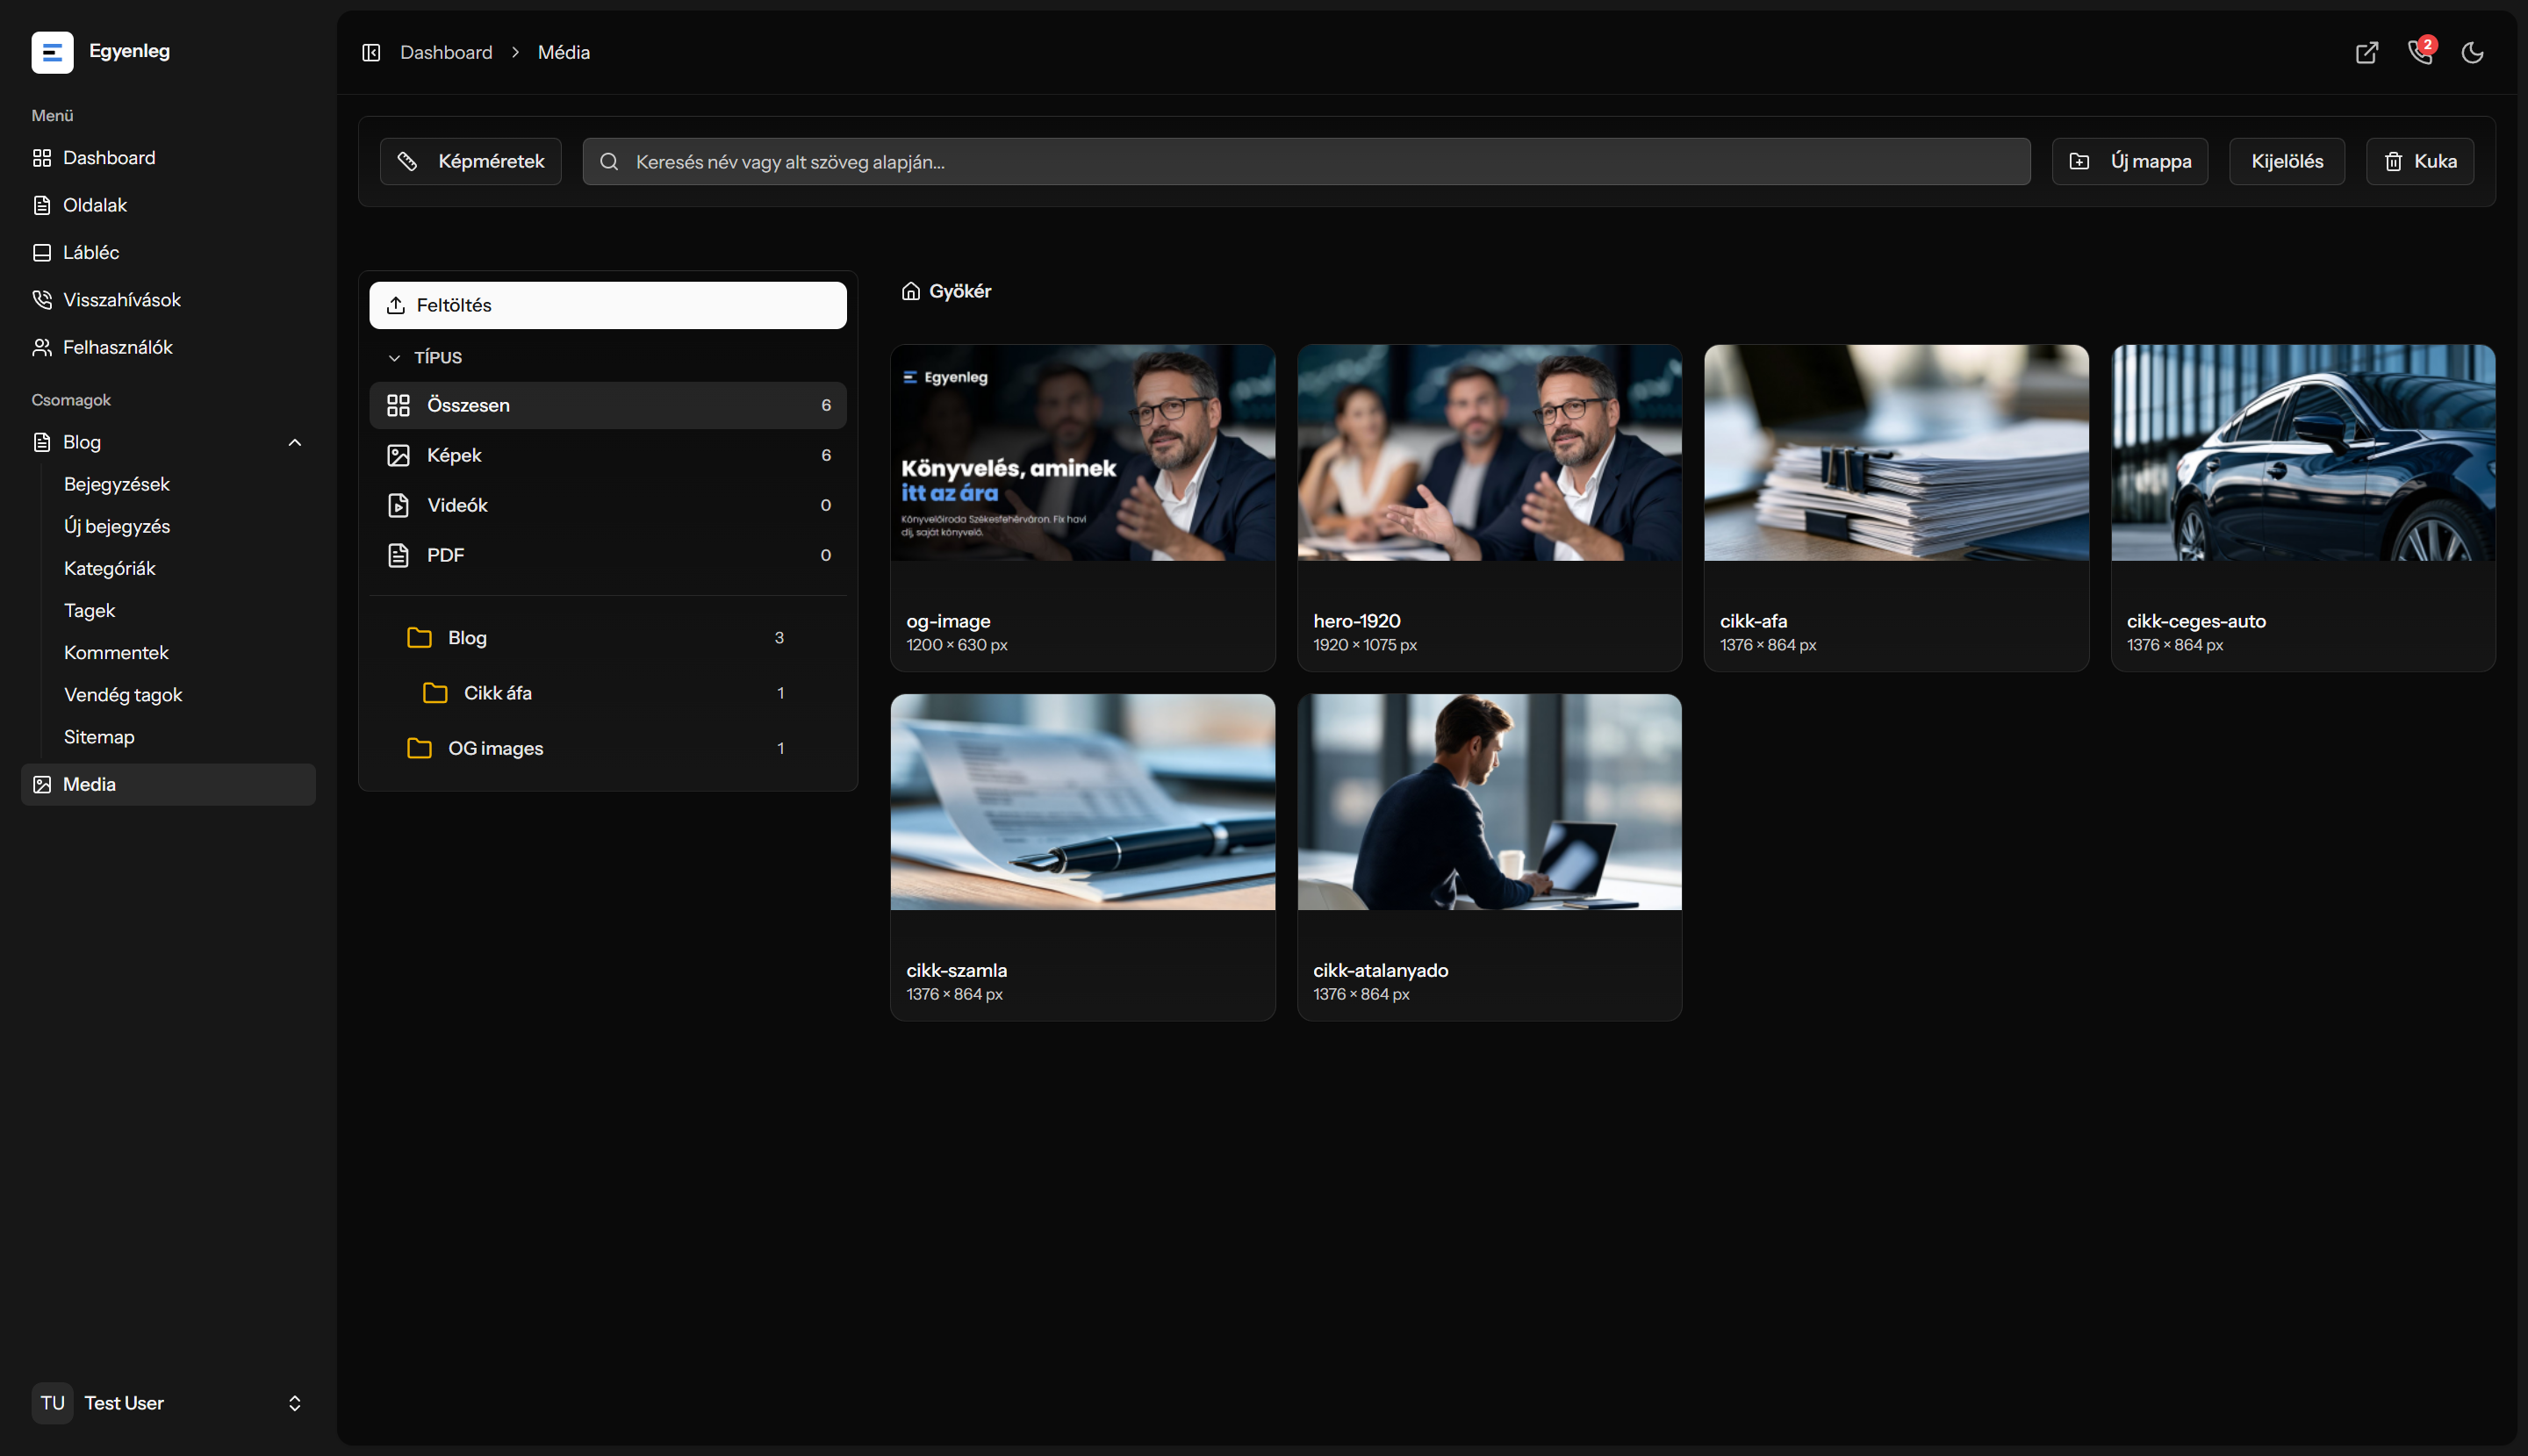This screenshot has height=1456, width=2528.
Task: Filter media by Videók
Action: (x=608, y=505)
